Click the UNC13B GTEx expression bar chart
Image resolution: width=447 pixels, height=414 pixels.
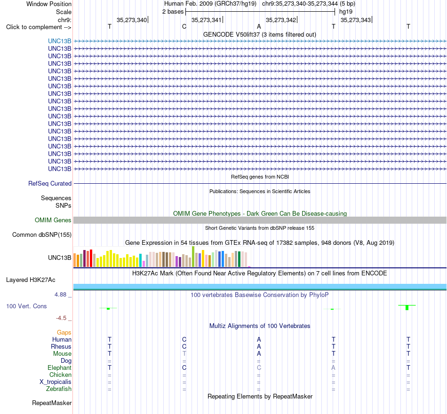click(x=162, y=257)
